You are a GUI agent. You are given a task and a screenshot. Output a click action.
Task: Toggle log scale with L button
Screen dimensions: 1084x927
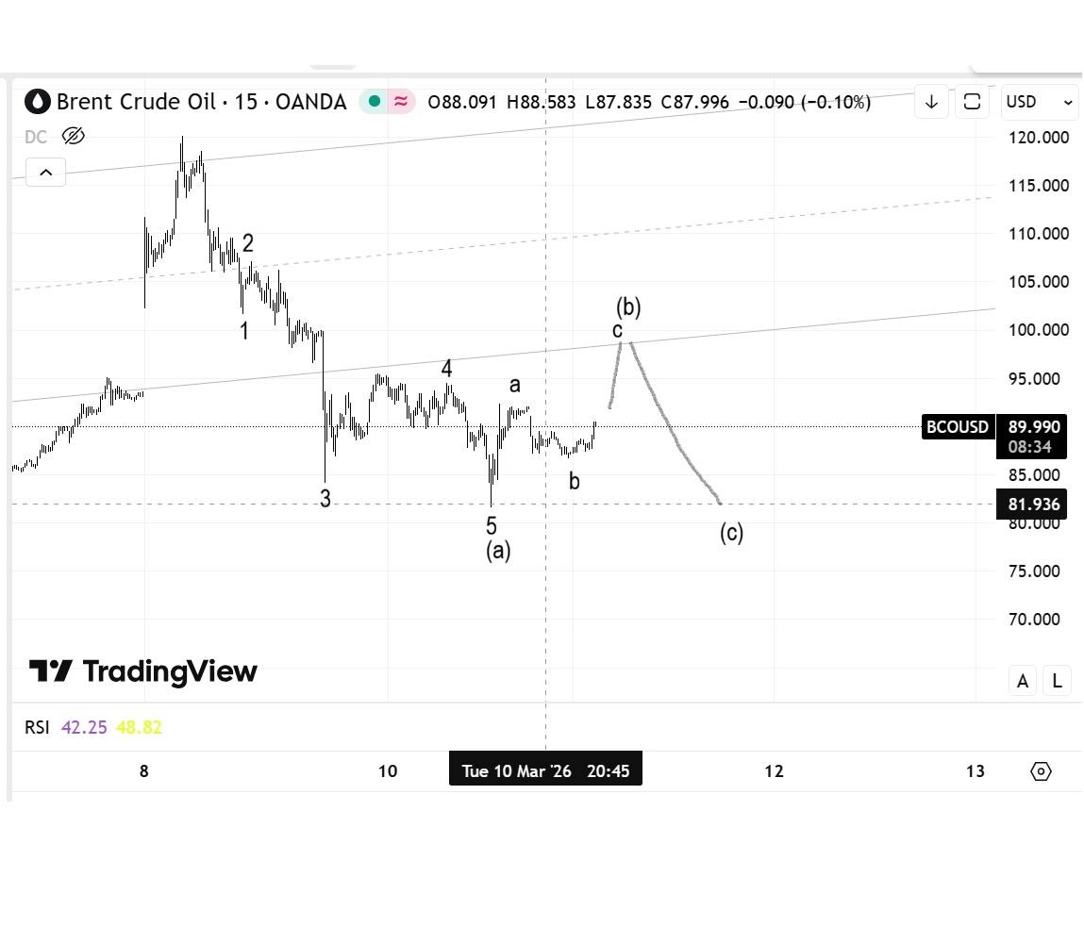(1058, 680)
